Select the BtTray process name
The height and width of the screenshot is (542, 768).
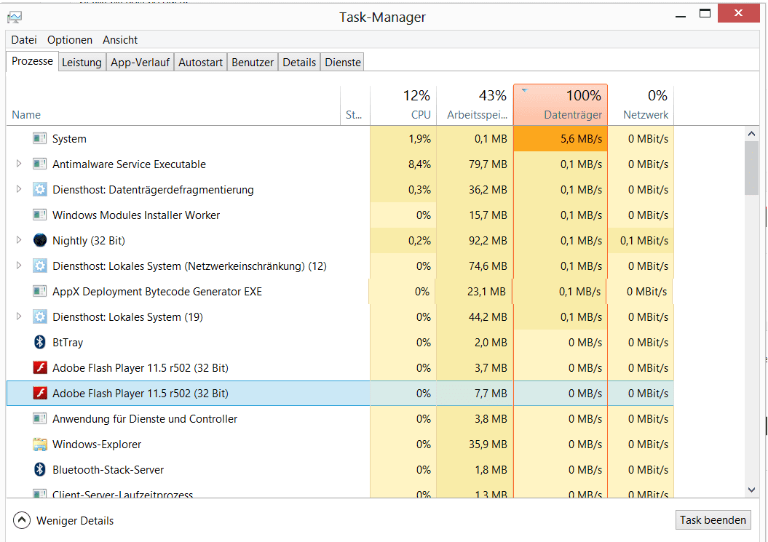(x=68, y=343)
